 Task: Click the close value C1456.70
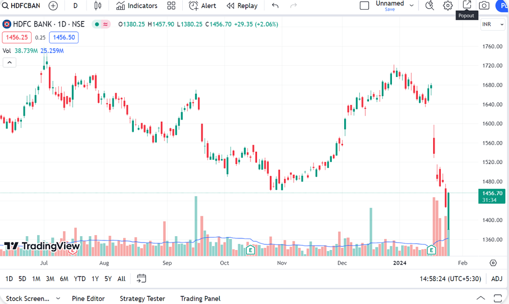click(x=218, y=24)
